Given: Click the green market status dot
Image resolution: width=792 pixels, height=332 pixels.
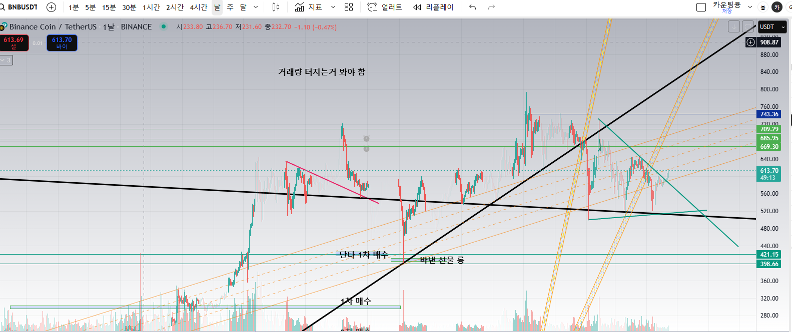Looking at the screenshot, I should pos(163,26).
